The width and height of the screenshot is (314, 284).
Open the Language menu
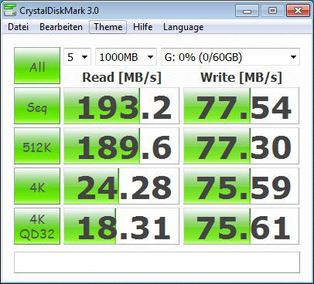click(x=183, y=27)
